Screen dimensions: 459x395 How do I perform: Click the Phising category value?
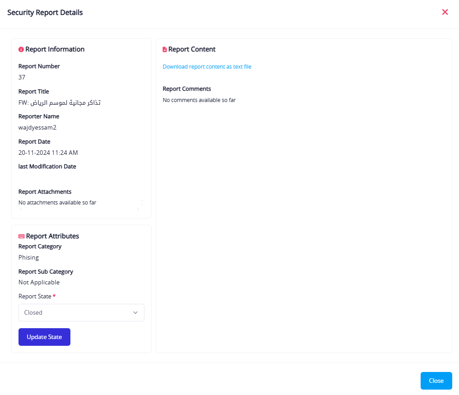pos(28,258)
